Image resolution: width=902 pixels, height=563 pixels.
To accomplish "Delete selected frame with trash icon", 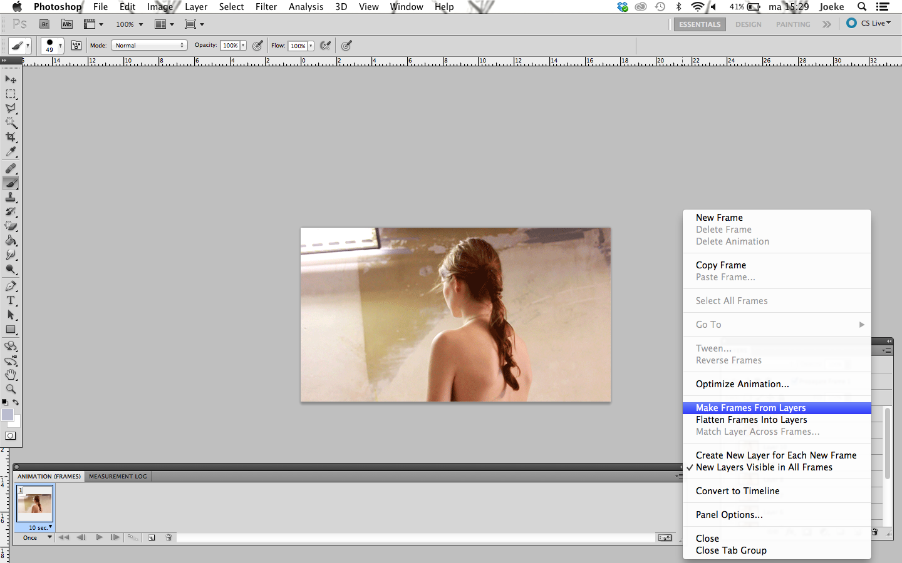I will 168,537.
